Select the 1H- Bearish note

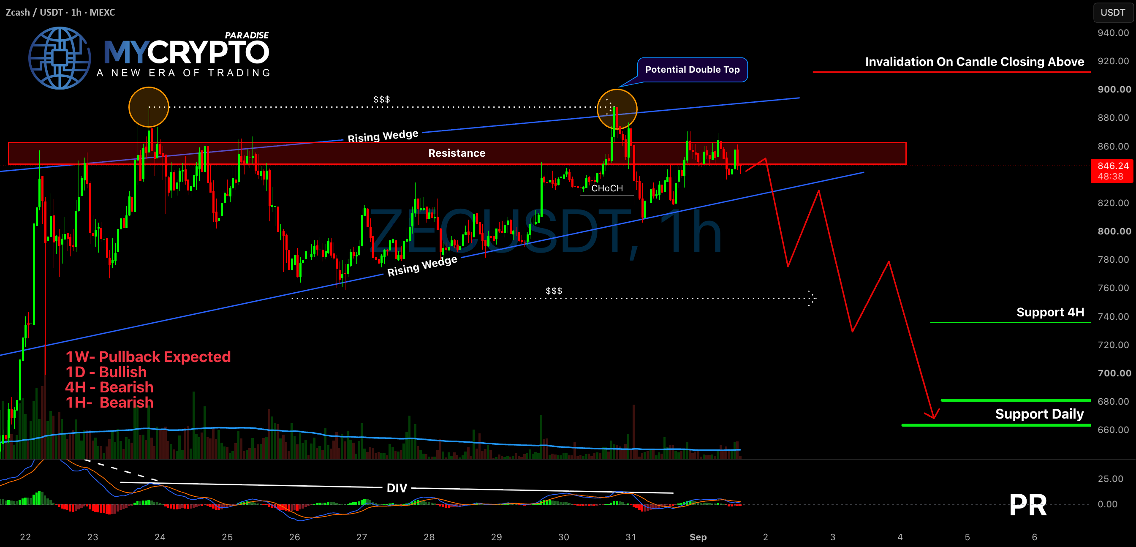point(109,402)
